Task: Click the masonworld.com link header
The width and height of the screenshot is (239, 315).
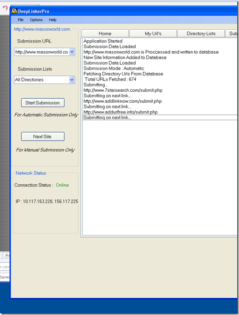Action: [42, 29]
